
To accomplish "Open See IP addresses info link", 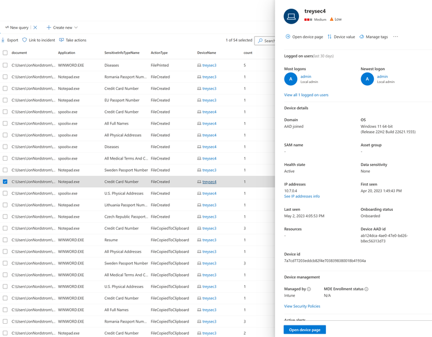I will [x=302, y=196].
